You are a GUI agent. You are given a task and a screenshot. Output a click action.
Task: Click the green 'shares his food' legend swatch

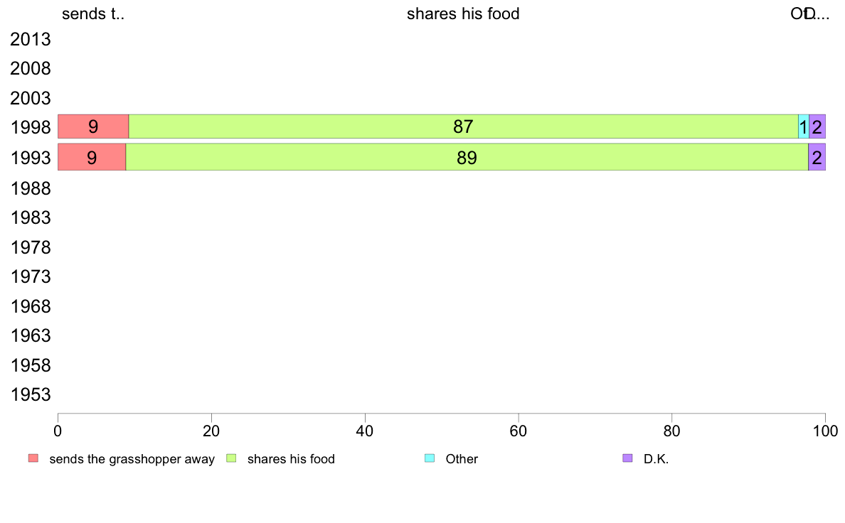pos(231,458)
